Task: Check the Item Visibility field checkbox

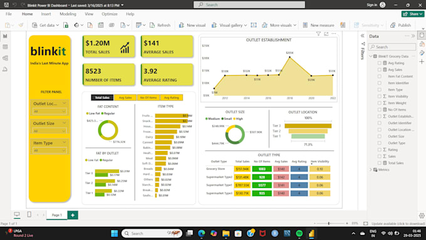Action: (x=380, y=97)
